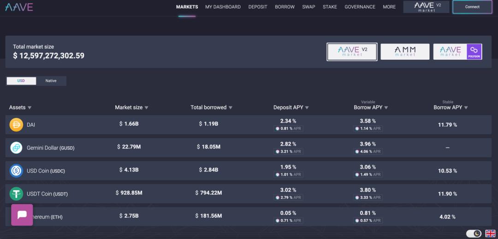Sort by Market size column arrow
This screenshot has width=498, height=239.
tap(147, 108)
